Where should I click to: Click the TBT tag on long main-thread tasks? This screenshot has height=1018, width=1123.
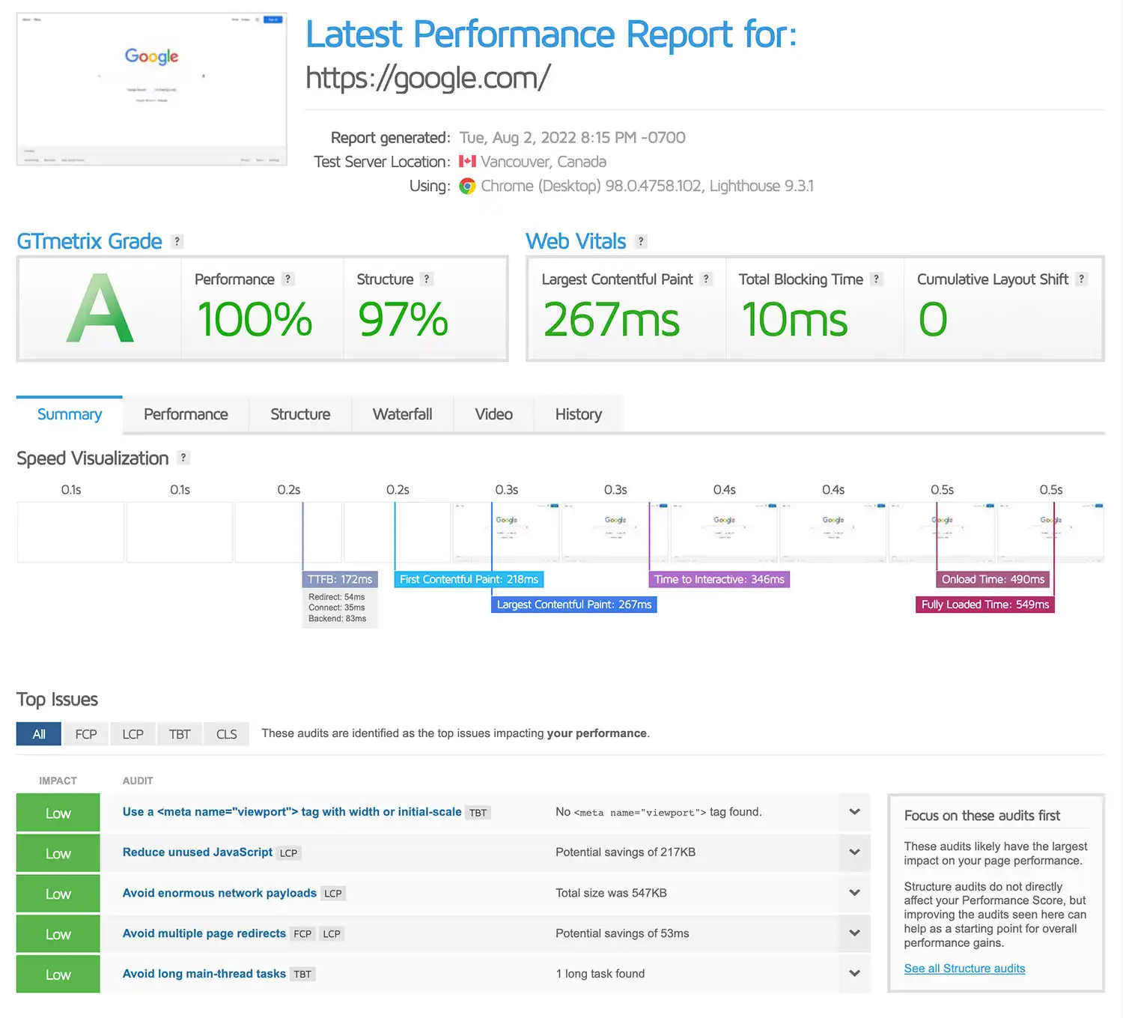tap(302, 975)
